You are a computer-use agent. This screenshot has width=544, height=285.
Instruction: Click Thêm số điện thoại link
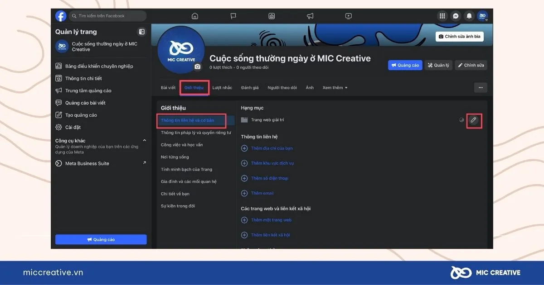point(269,178)
